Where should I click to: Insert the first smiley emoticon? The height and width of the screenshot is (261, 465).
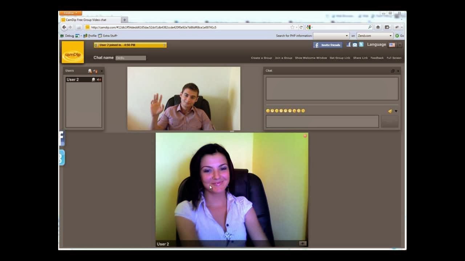pyautogui.click(x=268, y=111)
